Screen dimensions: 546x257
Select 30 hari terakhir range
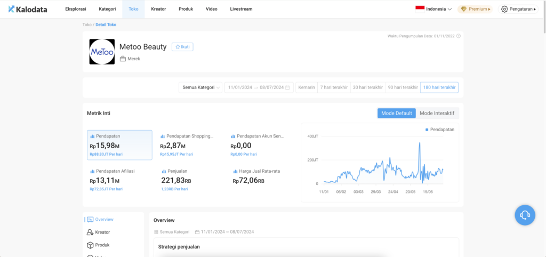coord(368,87)
